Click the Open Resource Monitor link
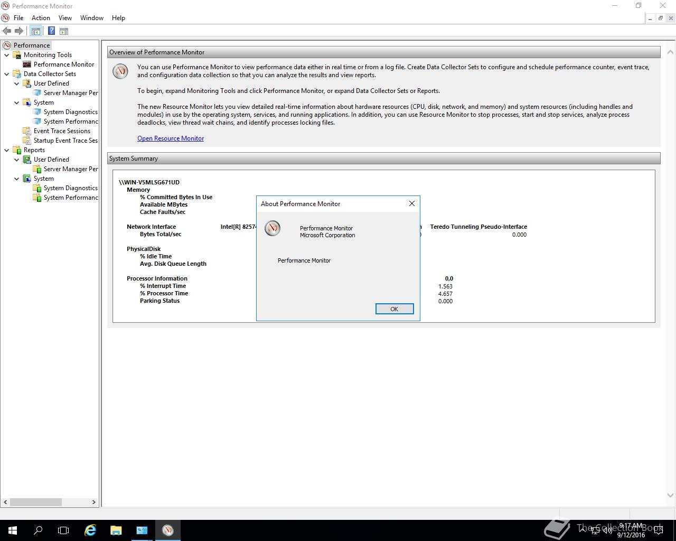Viewport: 676px width, 541px height. point(171,138)
